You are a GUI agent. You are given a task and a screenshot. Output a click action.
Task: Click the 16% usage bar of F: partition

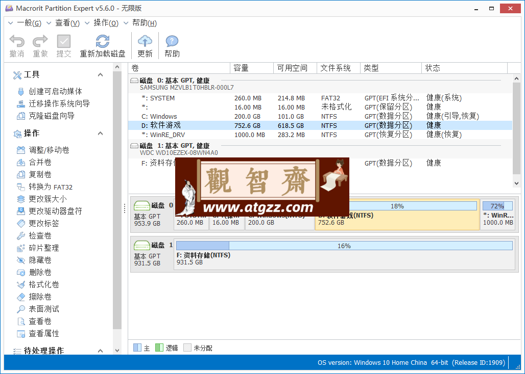pyautogui.click(x=344, y=246)
